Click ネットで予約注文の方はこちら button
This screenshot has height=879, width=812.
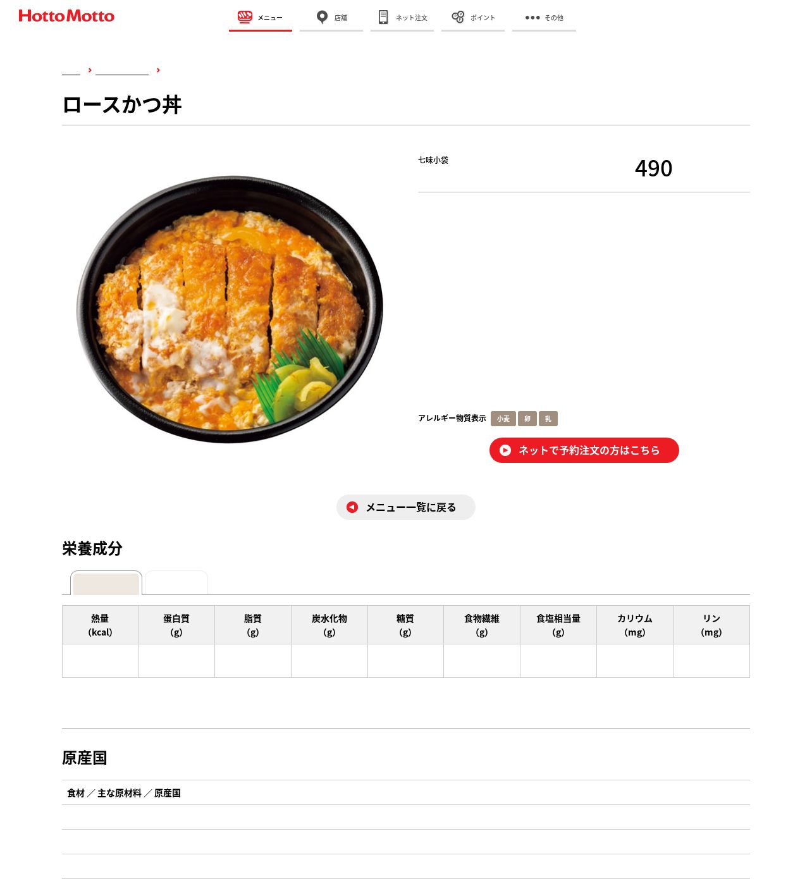(x=584, y=450)
